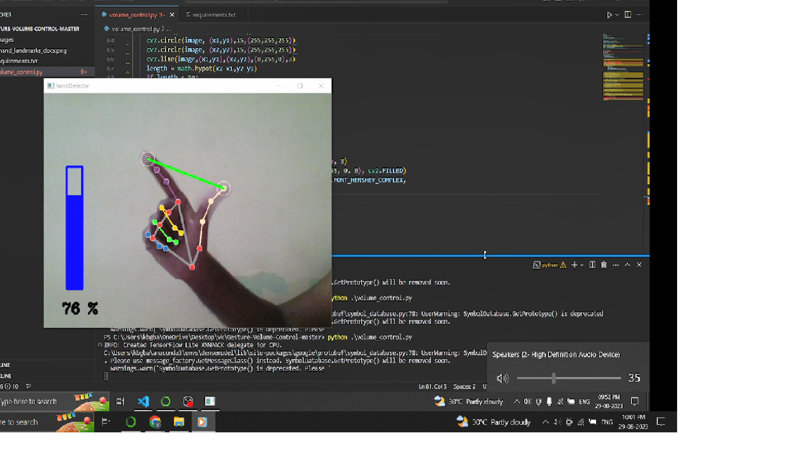Open volume_control.py from the Explorer sidebar
This screenshot has height=456, width=811.
point(21,72)
